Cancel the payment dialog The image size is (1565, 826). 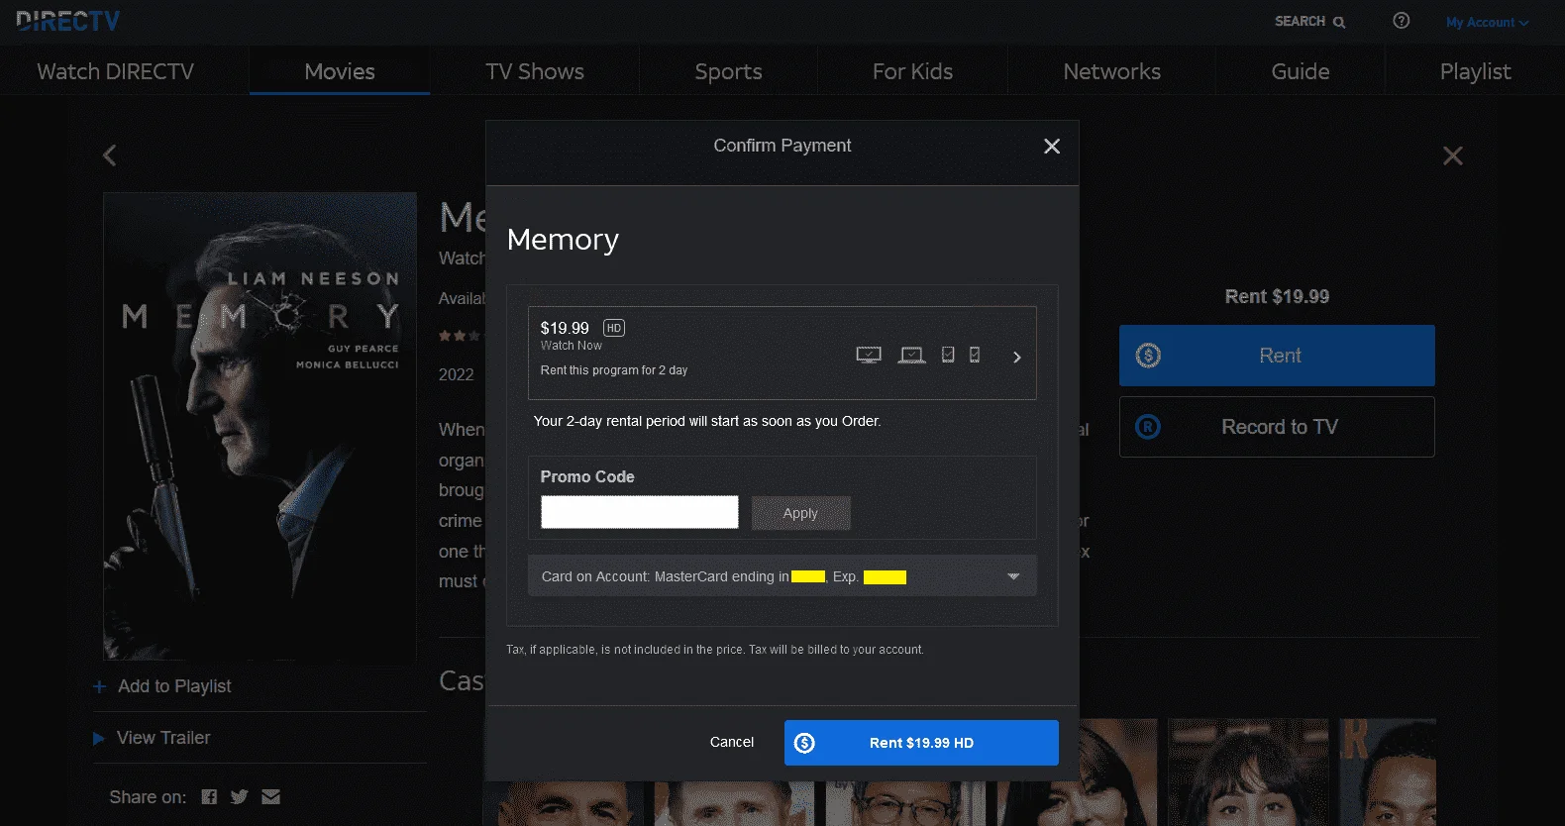click(732, 742)
